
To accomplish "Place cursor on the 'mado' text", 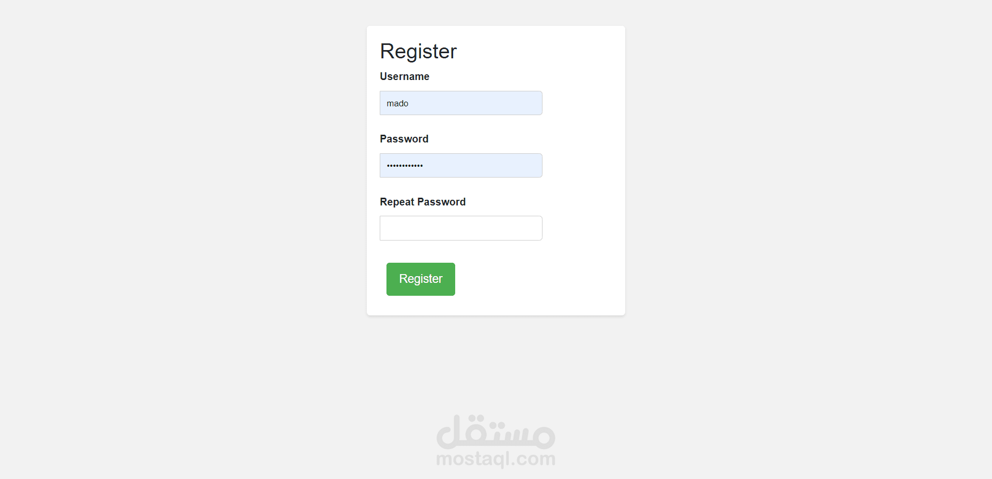I will click(397, 104).
